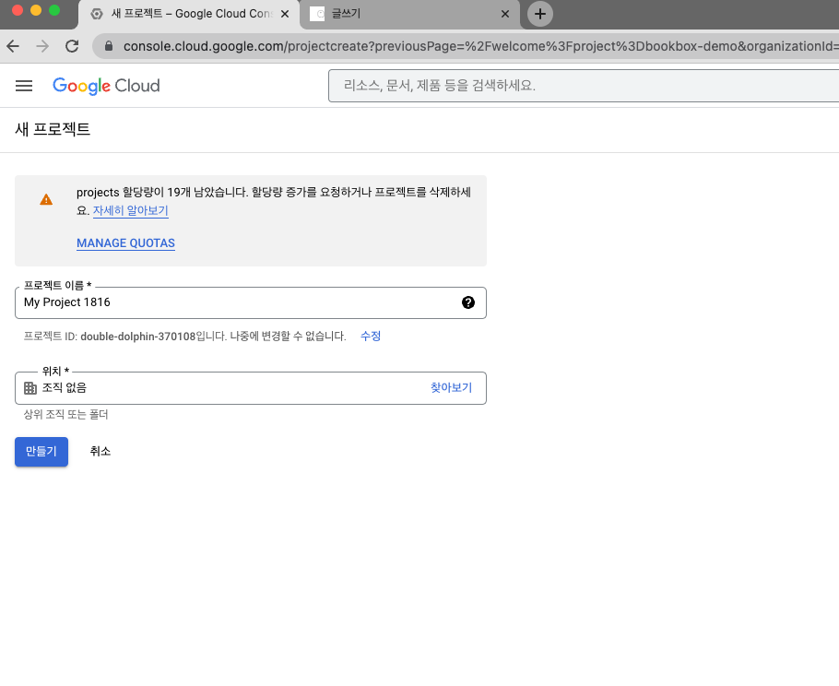Click the 상위 조직 또는 폴더 hint text

[65, 415]
